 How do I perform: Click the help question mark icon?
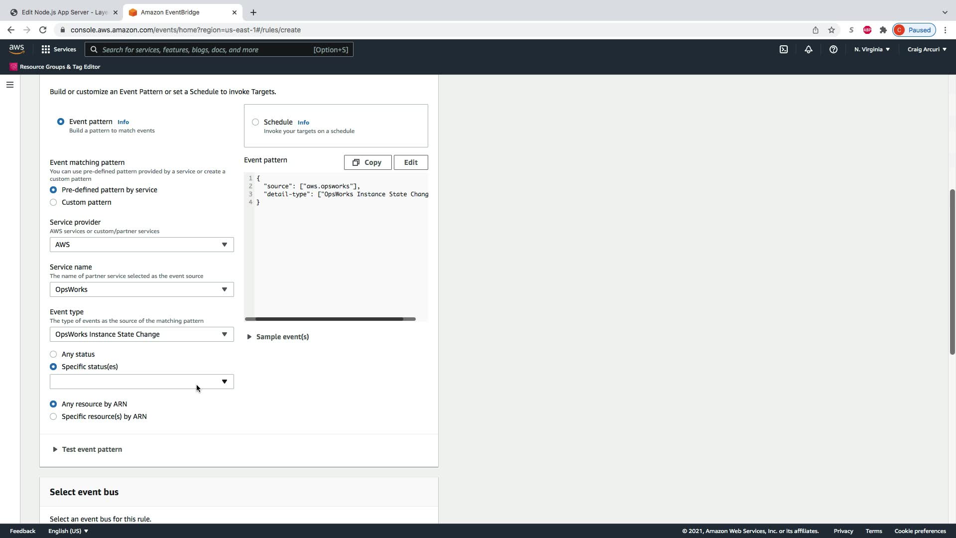click(833, 49)
